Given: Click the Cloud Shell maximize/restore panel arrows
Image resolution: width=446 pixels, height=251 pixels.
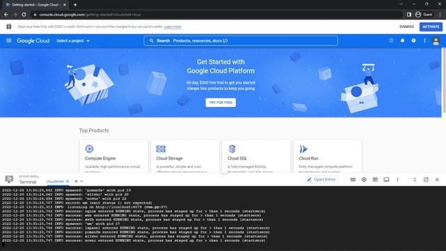Looking at the screenshot, I should click(x=415, y=180).
